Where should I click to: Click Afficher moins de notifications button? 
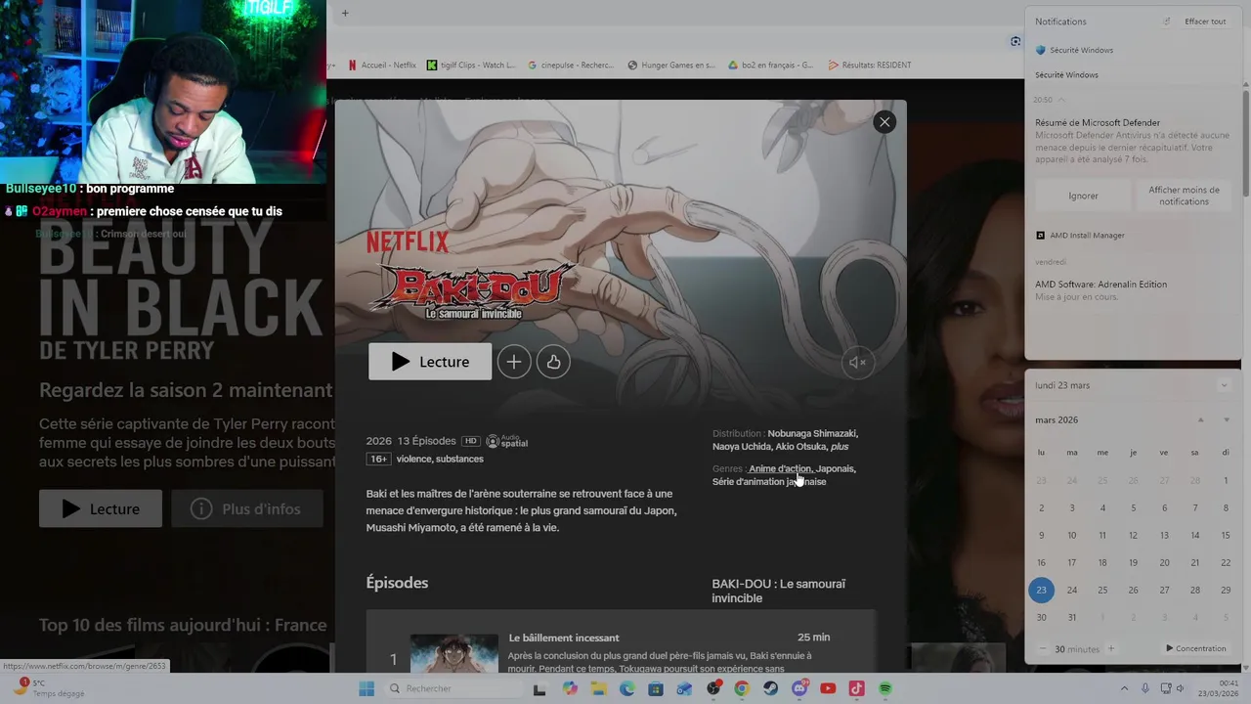1184,196
